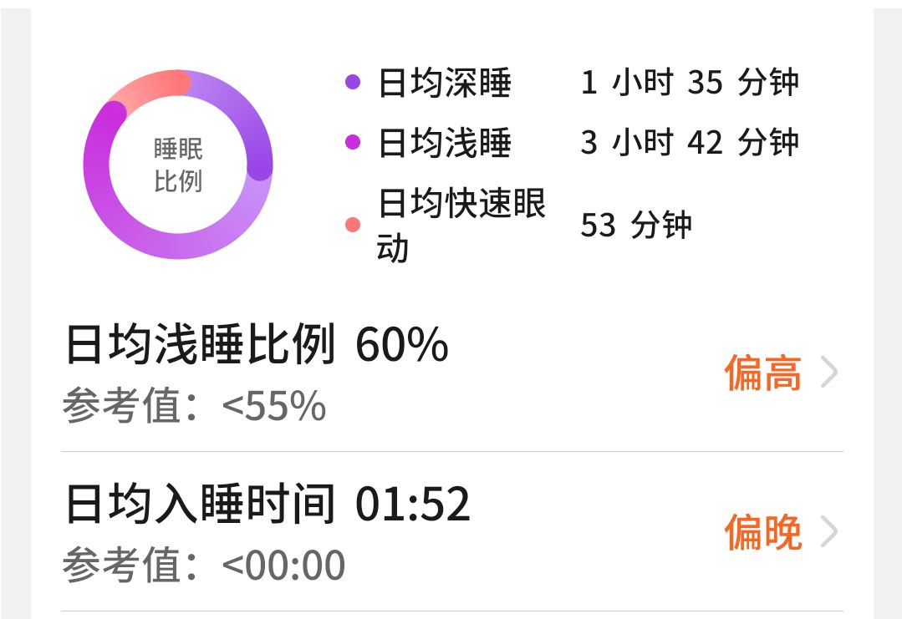Open the 偏高 status details
902x619 pixels.
tap(762, 373)
